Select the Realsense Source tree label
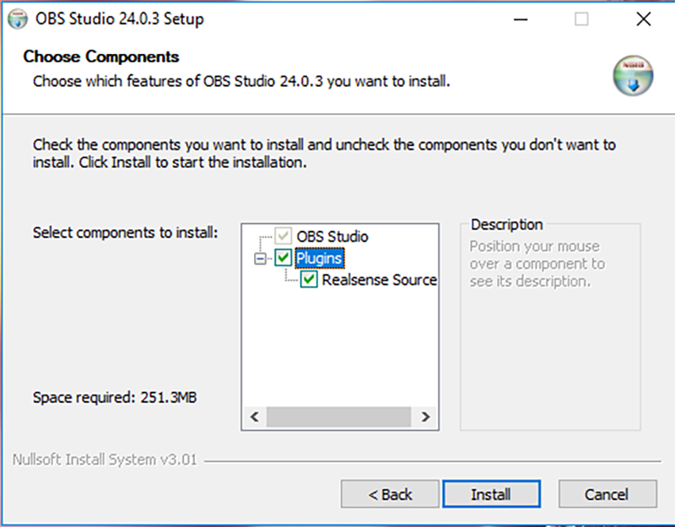The width and height of the screenshot is (675, 527). pos(379,279)
